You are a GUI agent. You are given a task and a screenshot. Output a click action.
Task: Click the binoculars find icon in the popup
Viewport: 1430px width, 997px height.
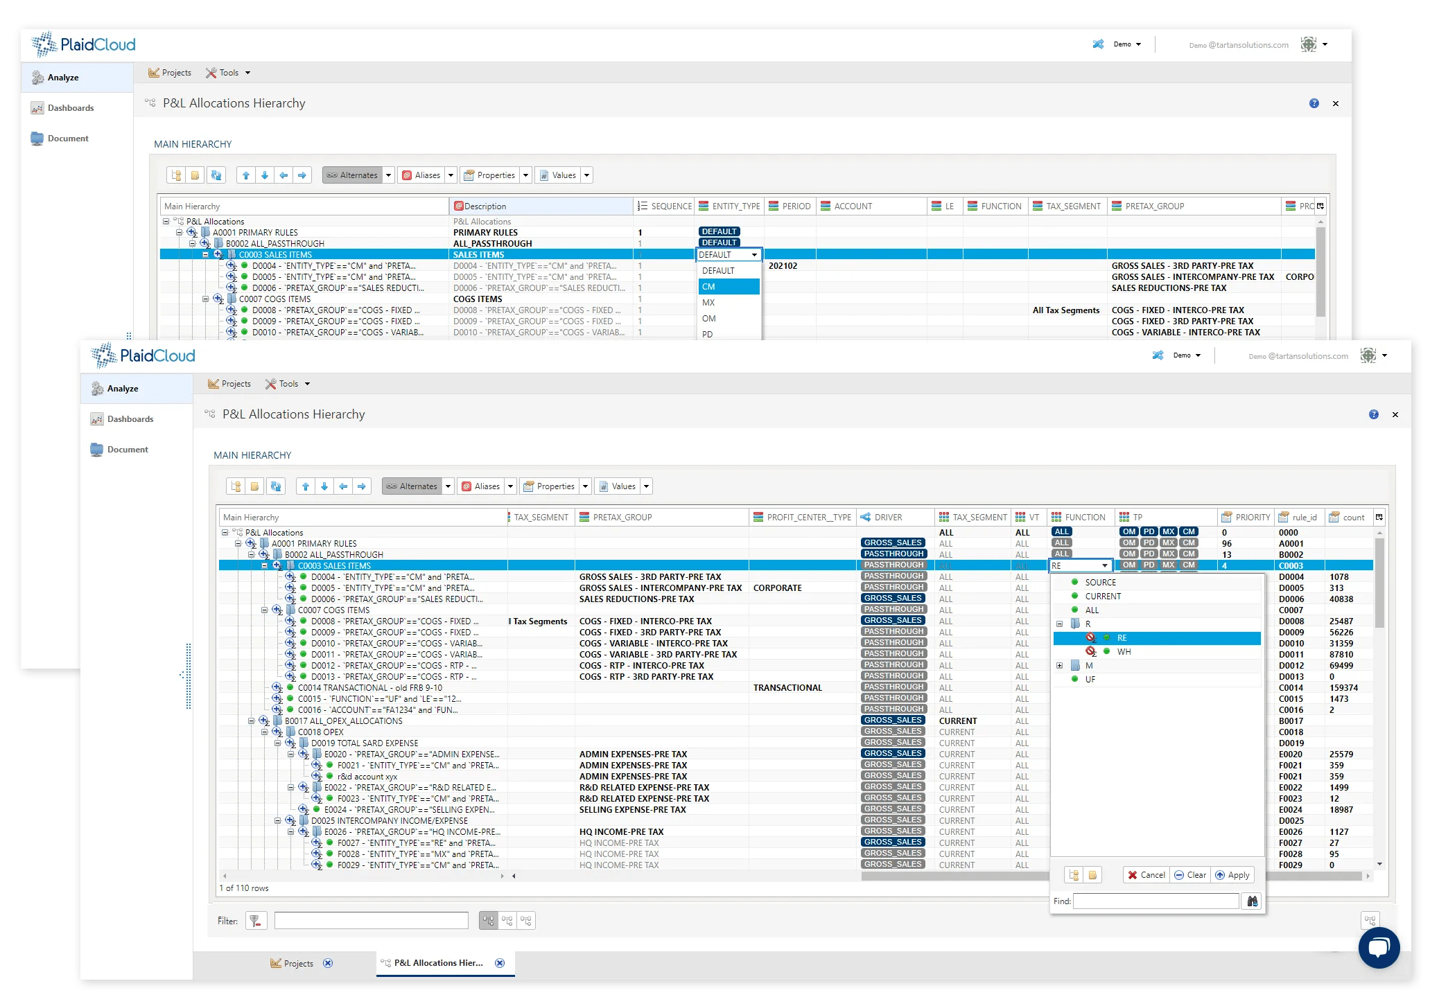(x=1252, y=901)
